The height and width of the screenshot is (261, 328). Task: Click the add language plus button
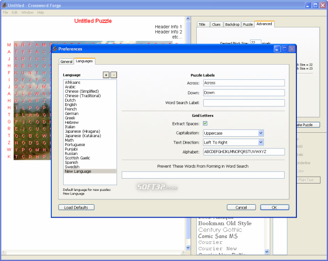pyautogui.click(x=106, y=75)
